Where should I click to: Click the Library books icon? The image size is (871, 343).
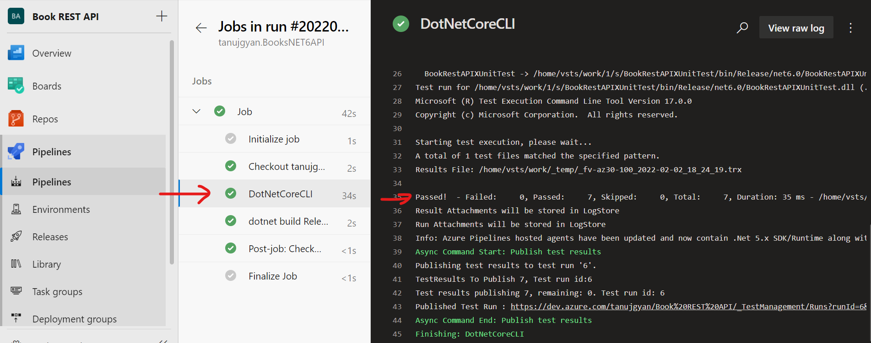tap(16, 264)
